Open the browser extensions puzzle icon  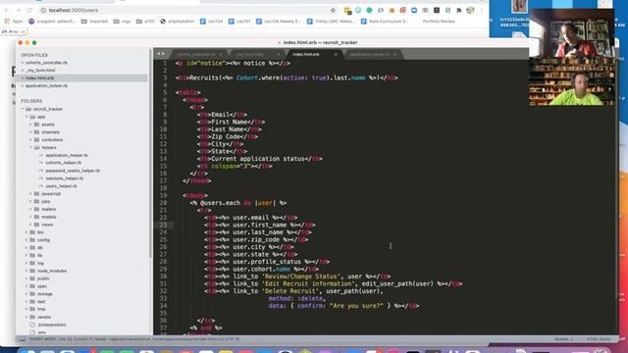[x=459, y=11]
